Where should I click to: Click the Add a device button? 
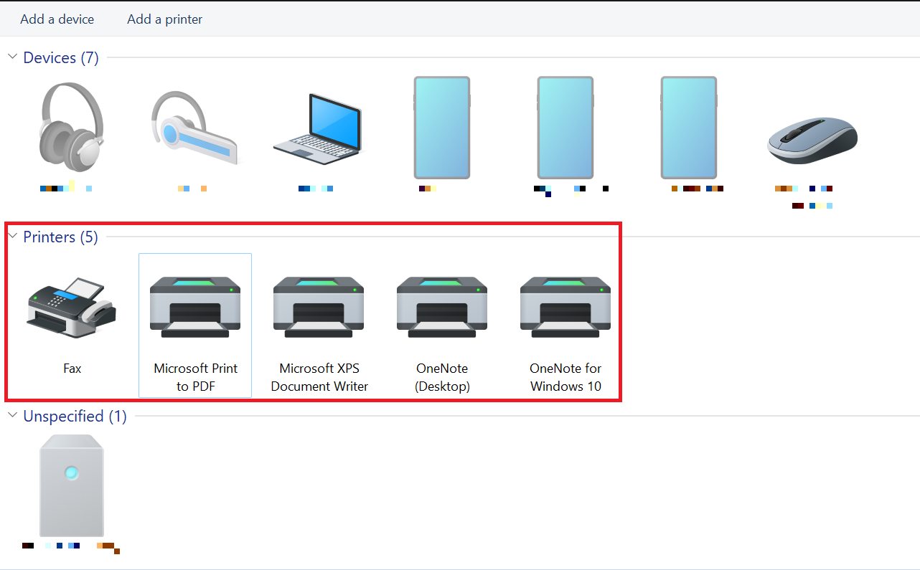pos(57,19)
